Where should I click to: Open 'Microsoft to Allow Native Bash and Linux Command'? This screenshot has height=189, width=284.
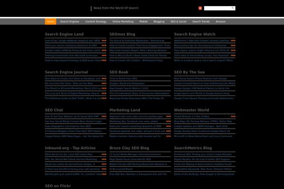pos(203,136)
